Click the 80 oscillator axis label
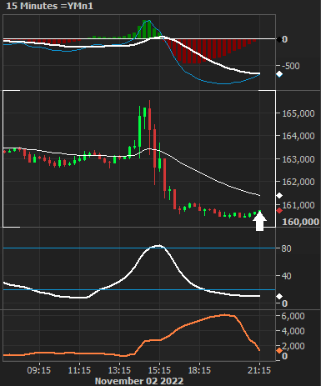 click(286, 248)
